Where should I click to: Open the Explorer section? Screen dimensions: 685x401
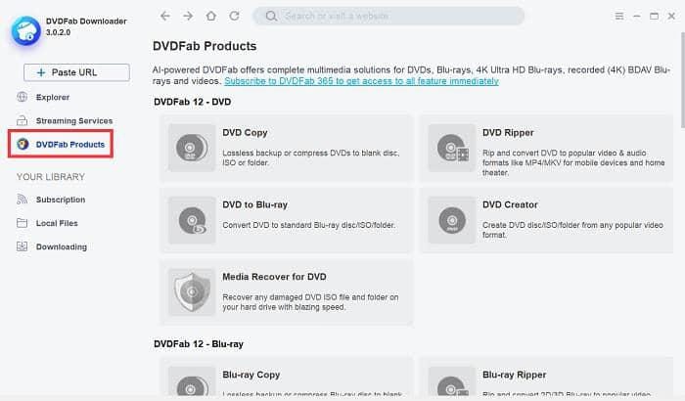(x=53, y=97)
